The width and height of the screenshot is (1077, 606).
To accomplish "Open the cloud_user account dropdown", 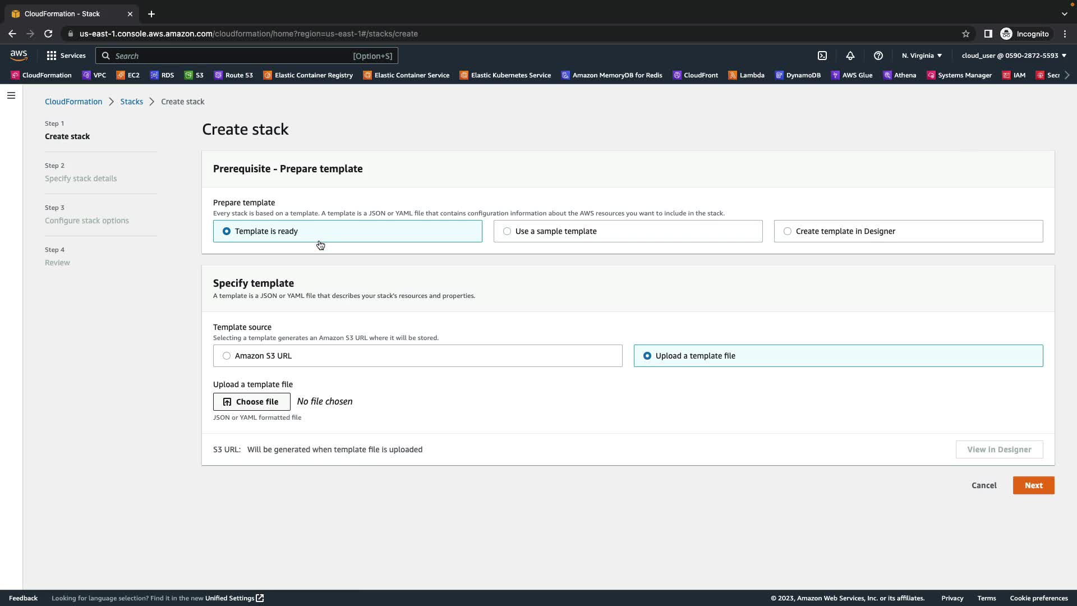I will (x=1014, y=56).
